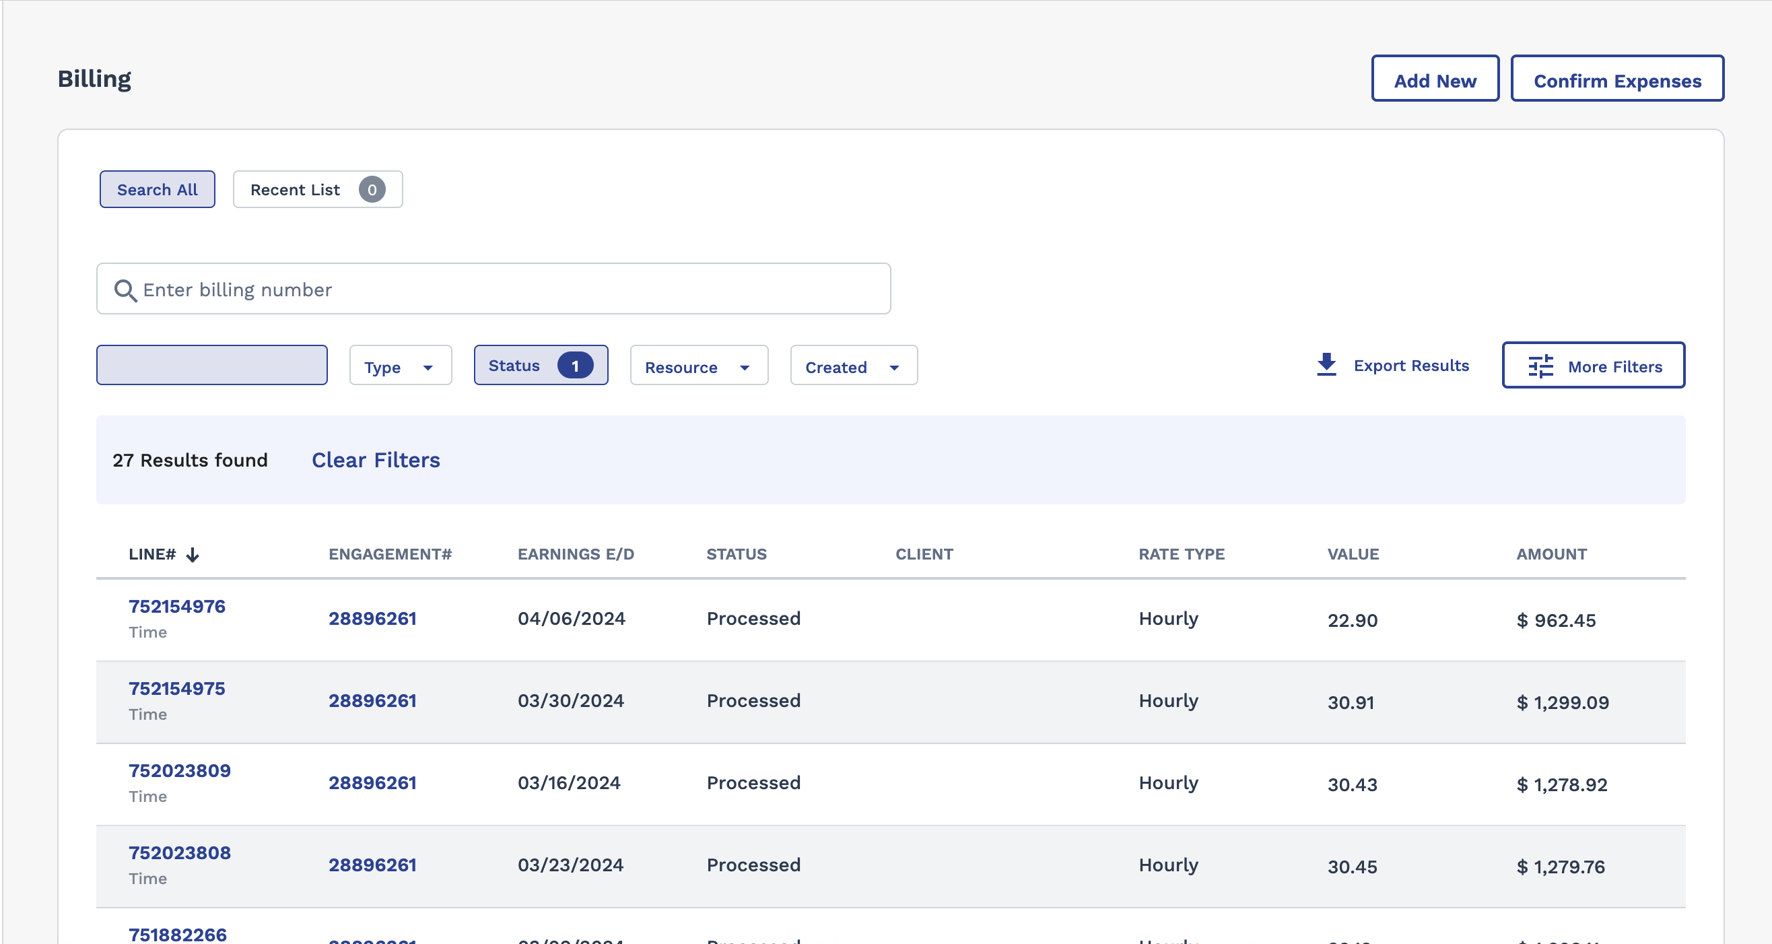The width and height of the screenshot is (1772, 944).
Task: Click the Export Results download icon
Action: pyautogui.click(x=1326, y=365)
